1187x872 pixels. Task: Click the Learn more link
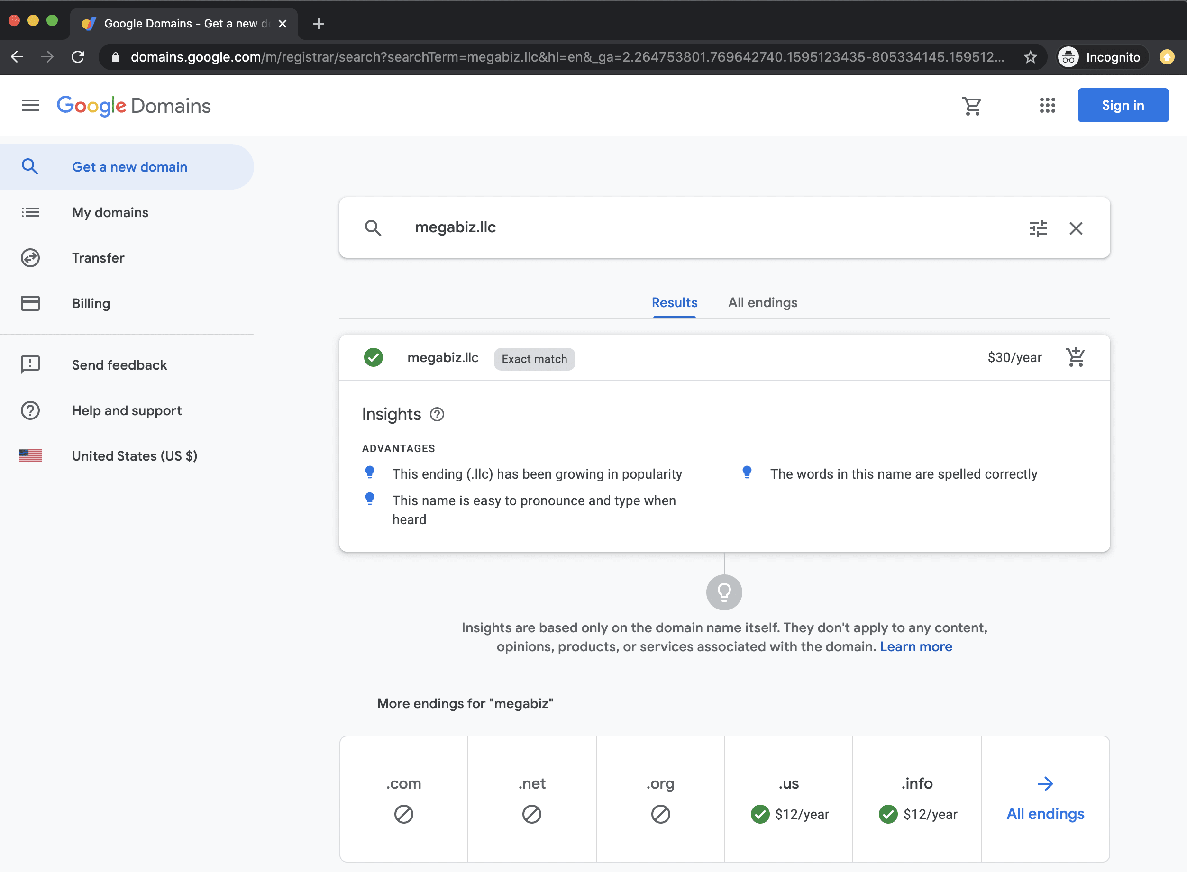(915, 646)
